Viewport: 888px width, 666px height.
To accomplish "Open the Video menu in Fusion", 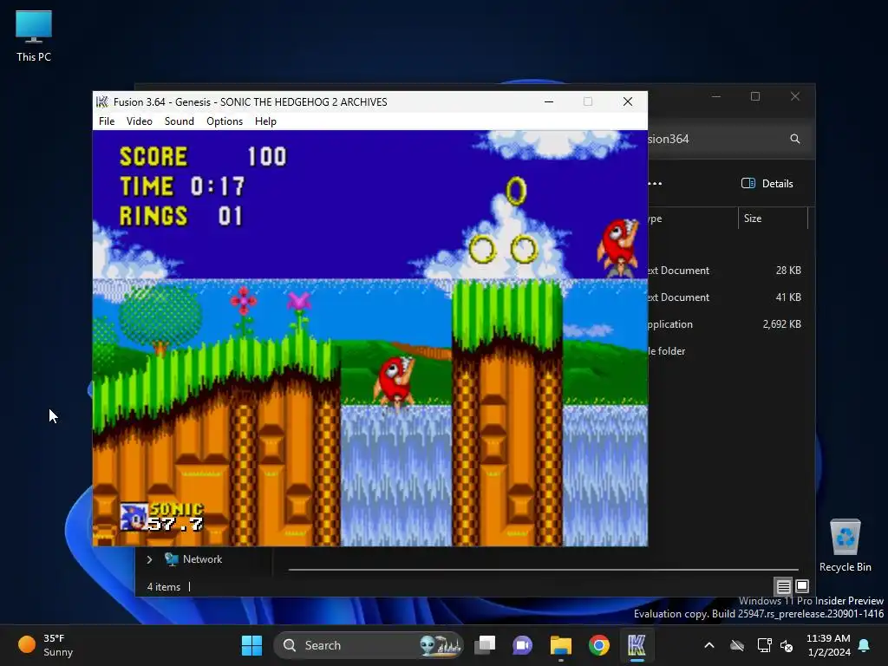I will pos(140,121).
